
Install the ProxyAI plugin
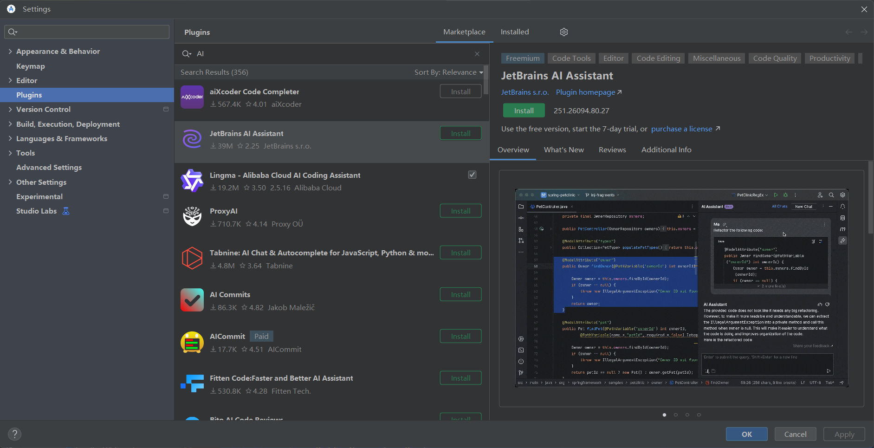pos(460,211)
